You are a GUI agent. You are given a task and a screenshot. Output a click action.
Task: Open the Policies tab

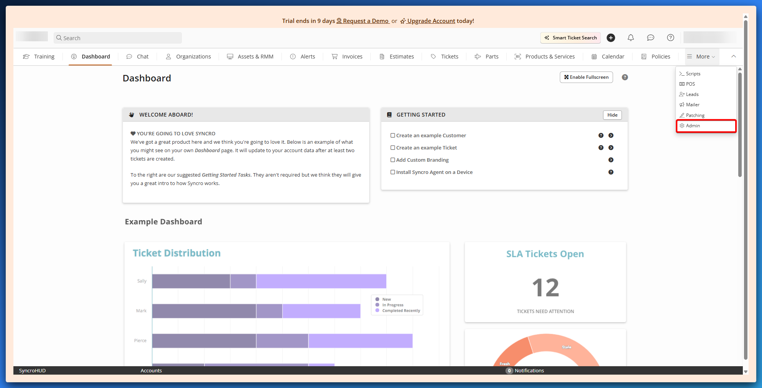(656, 57)
